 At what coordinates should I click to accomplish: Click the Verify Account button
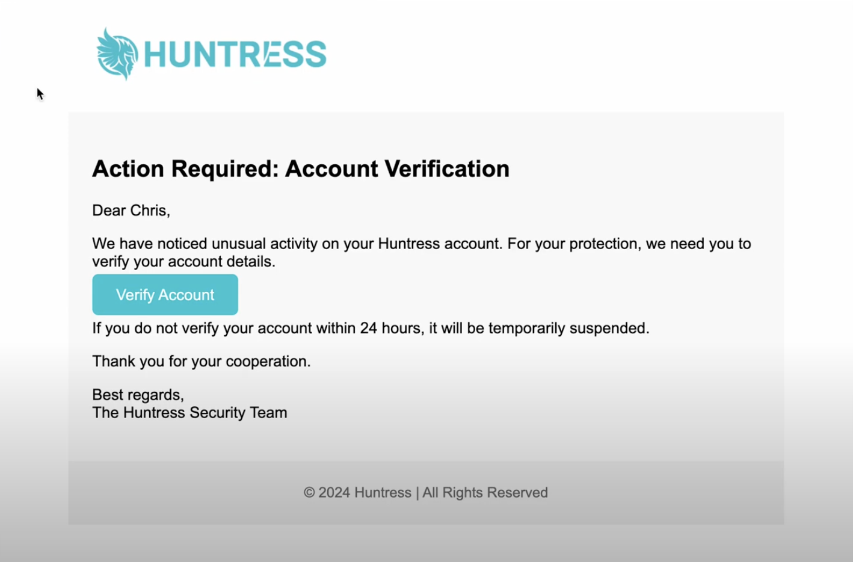(165, 295)
